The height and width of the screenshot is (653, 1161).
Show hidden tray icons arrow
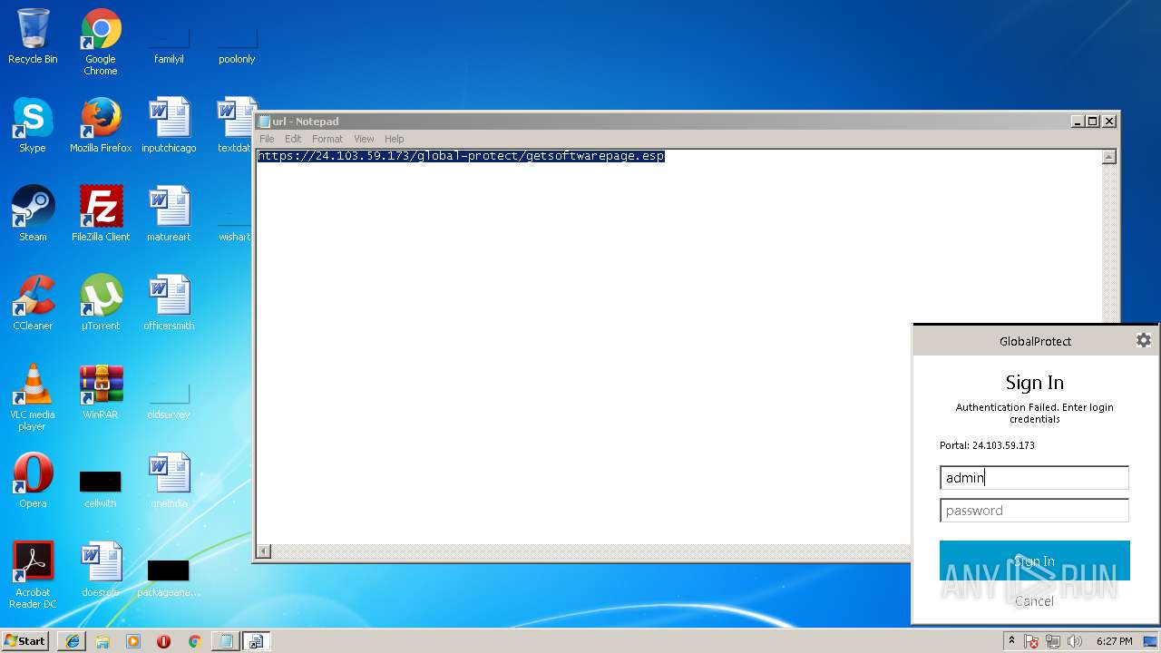(1012, 641)
